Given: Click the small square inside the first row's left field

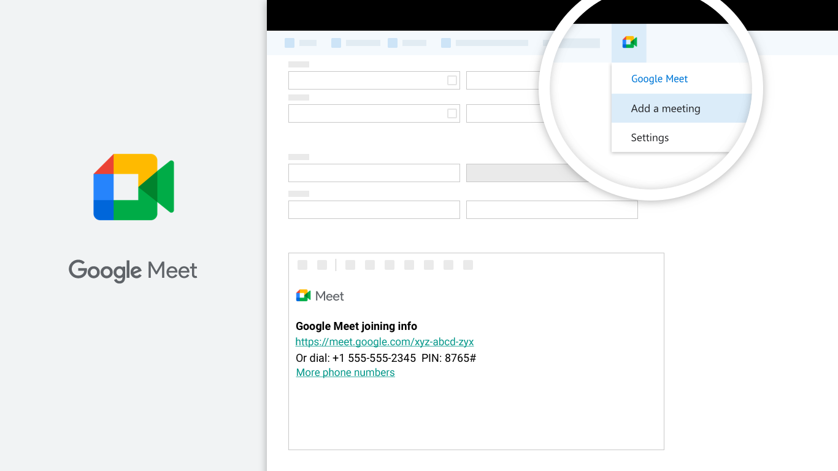Looking at the screenshot, I should (452, 80).
